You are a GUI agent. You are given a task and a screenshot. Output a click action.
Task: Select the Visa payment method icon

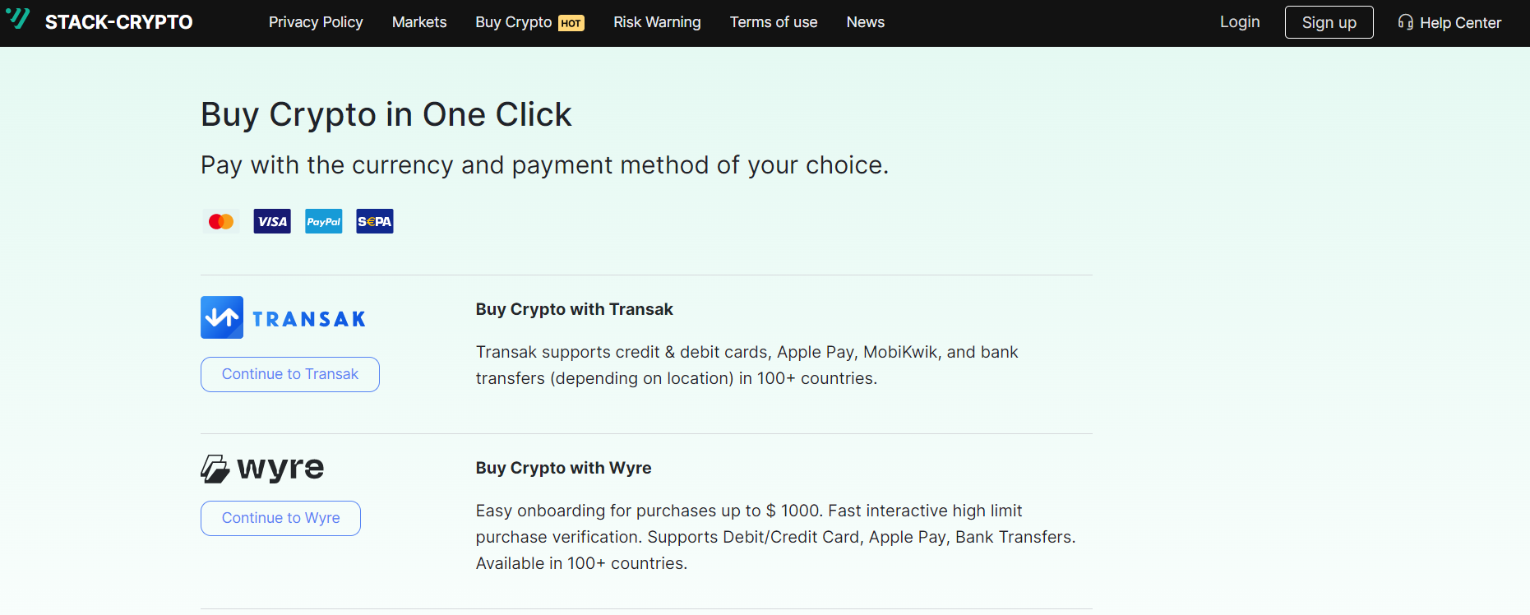pos(271,220)
